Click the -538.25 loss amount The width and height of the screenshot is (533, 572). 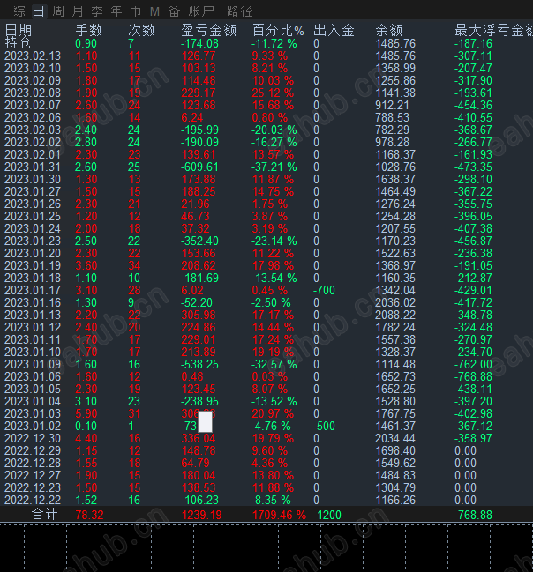(199, 364)
